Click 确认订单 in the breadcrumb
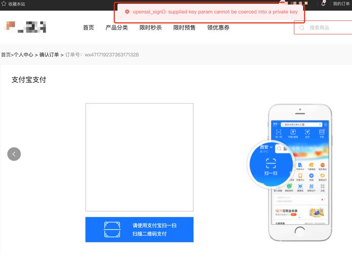 click(x=49, y=55)
